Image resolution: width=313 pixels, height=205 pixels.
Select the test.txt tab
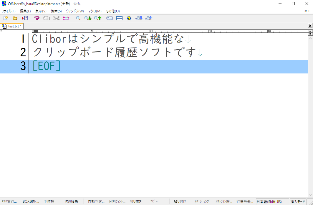click(x=12, y=26)
